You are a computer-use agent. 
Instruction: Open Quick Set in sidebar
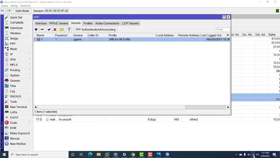16,18
